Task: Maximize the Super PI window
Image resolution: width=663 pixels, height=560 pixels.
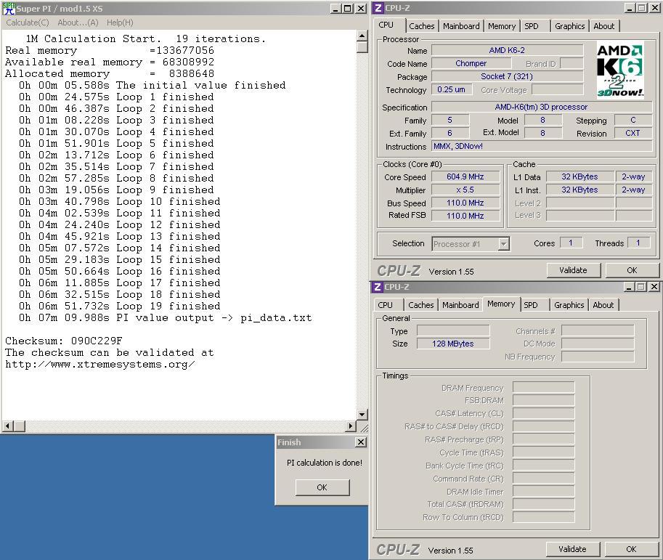Action: coord(347,9)
